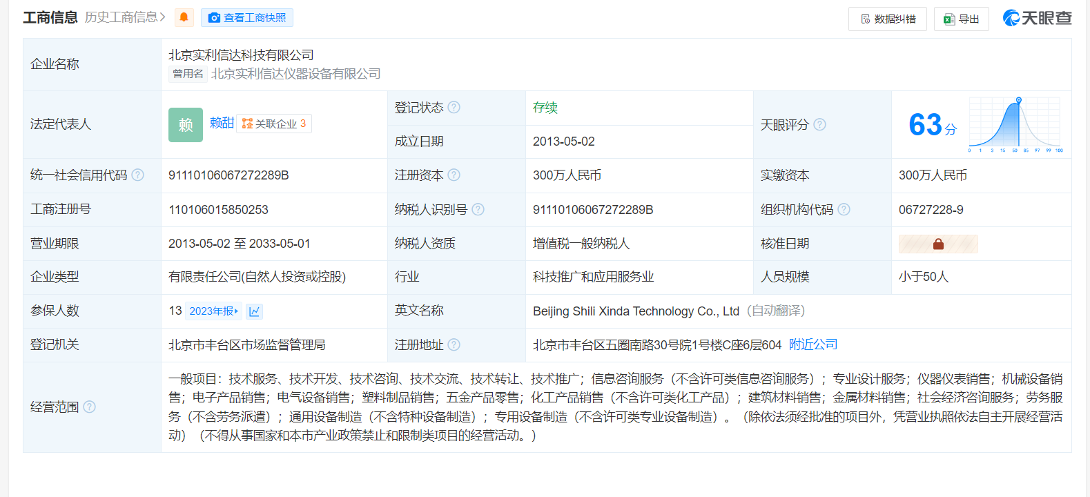Click the 经营范围 description text
The image size is (1090, 497).
click(x=616, y=407)
